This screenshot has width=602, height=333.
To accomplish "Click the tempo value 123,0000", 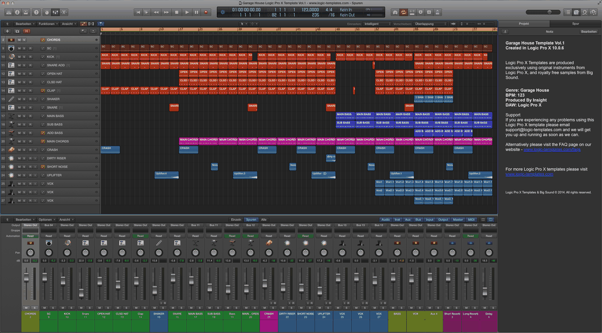I will [310, 10].
